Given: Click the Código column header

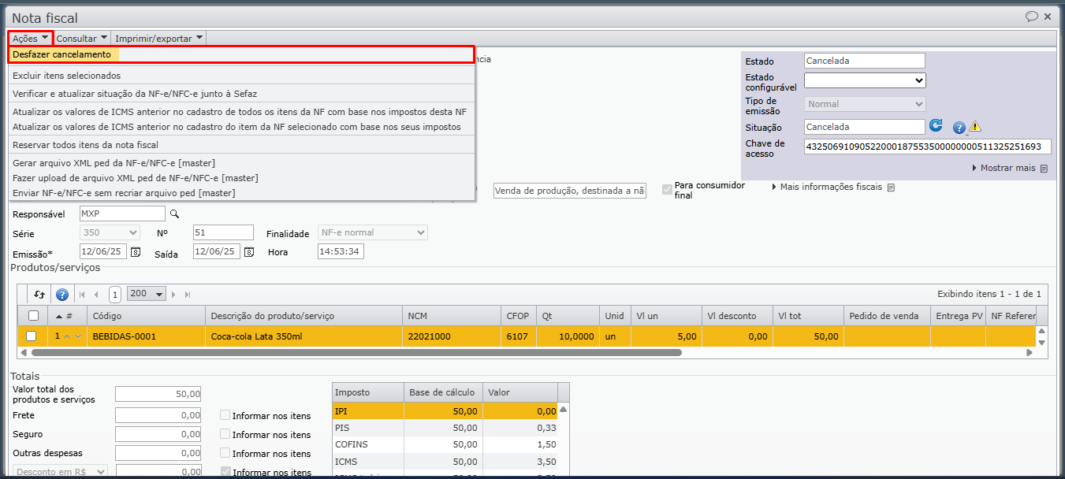Looking at the screenshot, I should pos(146,316).
